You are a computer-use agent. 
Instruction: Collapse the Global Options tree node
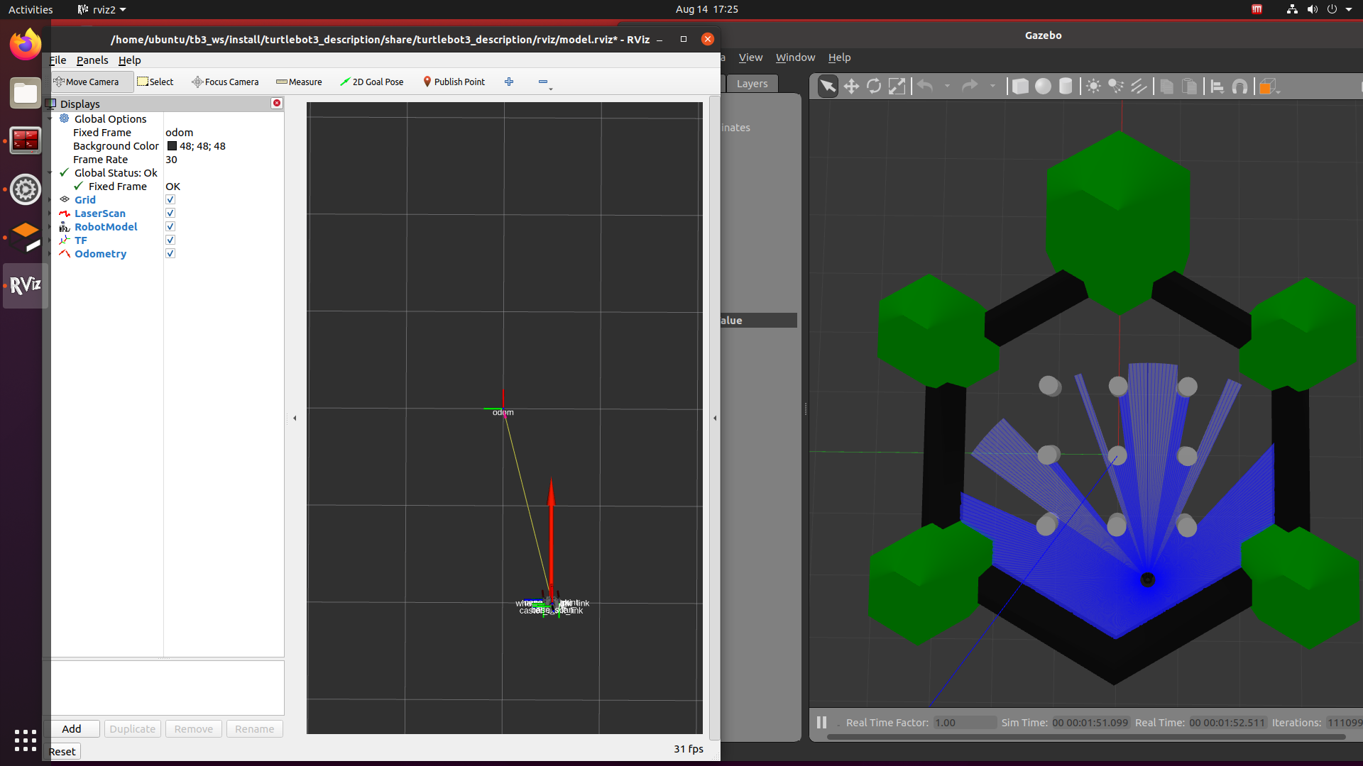click(50, 119)
